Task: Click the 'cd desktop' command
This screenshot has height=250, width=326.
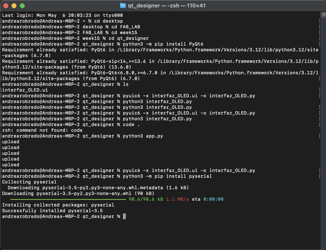Action: coord(108,21)
